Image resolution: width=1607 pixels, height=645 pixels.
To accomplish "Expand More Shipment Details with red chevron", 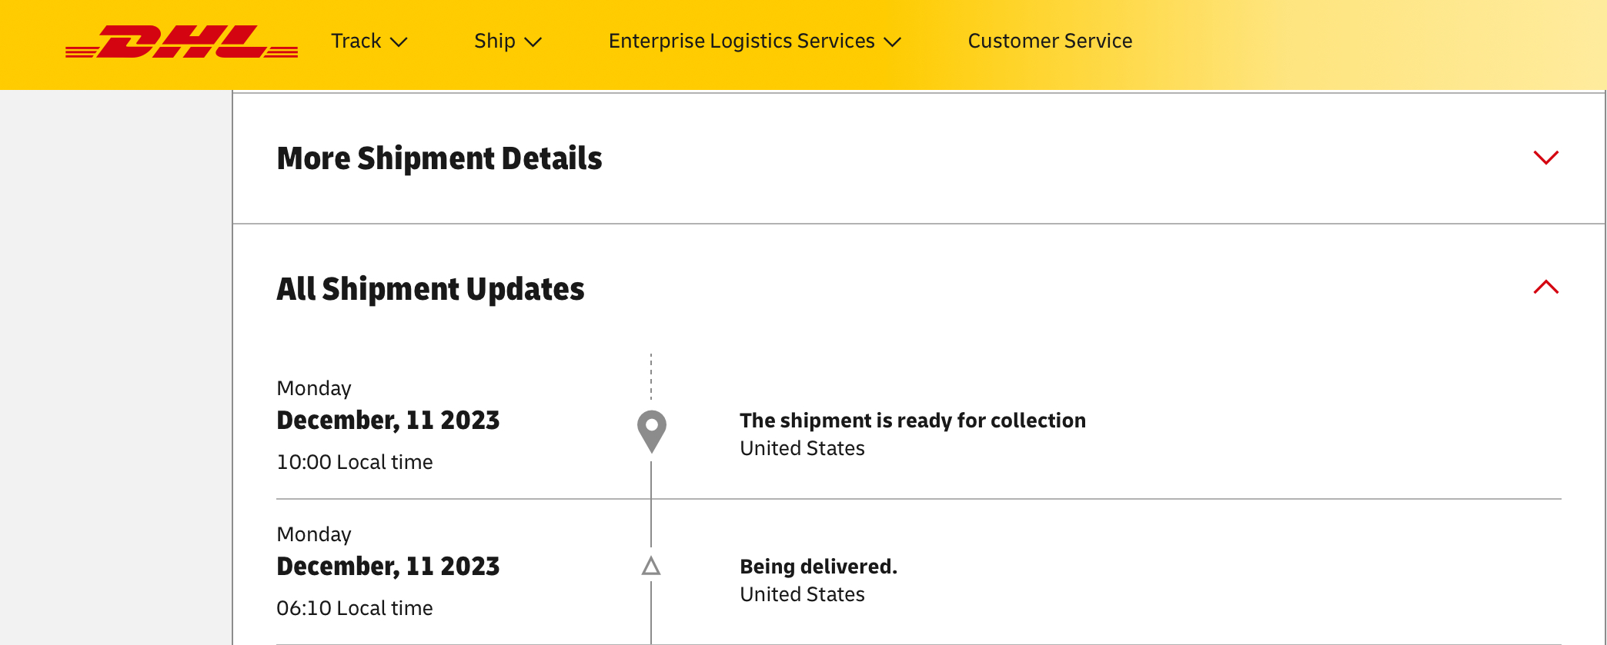I will 1545,158.
